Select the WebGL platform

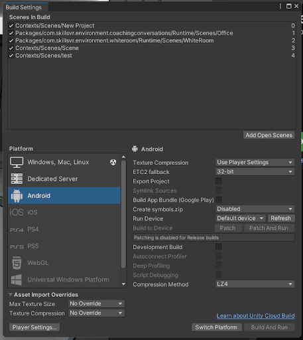[x=64, y=263]
